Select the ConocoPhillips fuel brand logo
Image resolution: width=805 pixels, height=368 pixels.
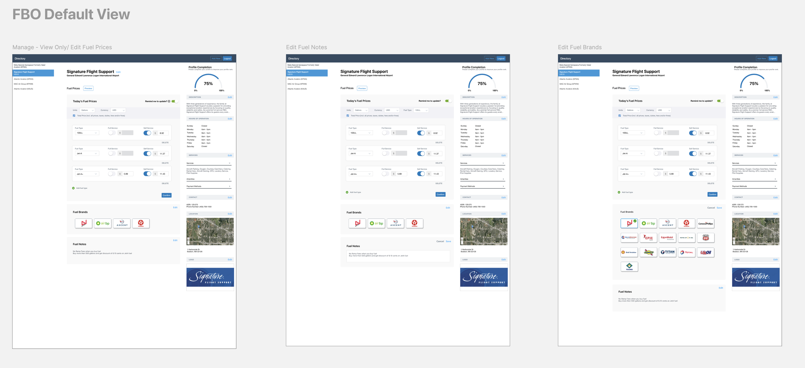tap(705, 223)
